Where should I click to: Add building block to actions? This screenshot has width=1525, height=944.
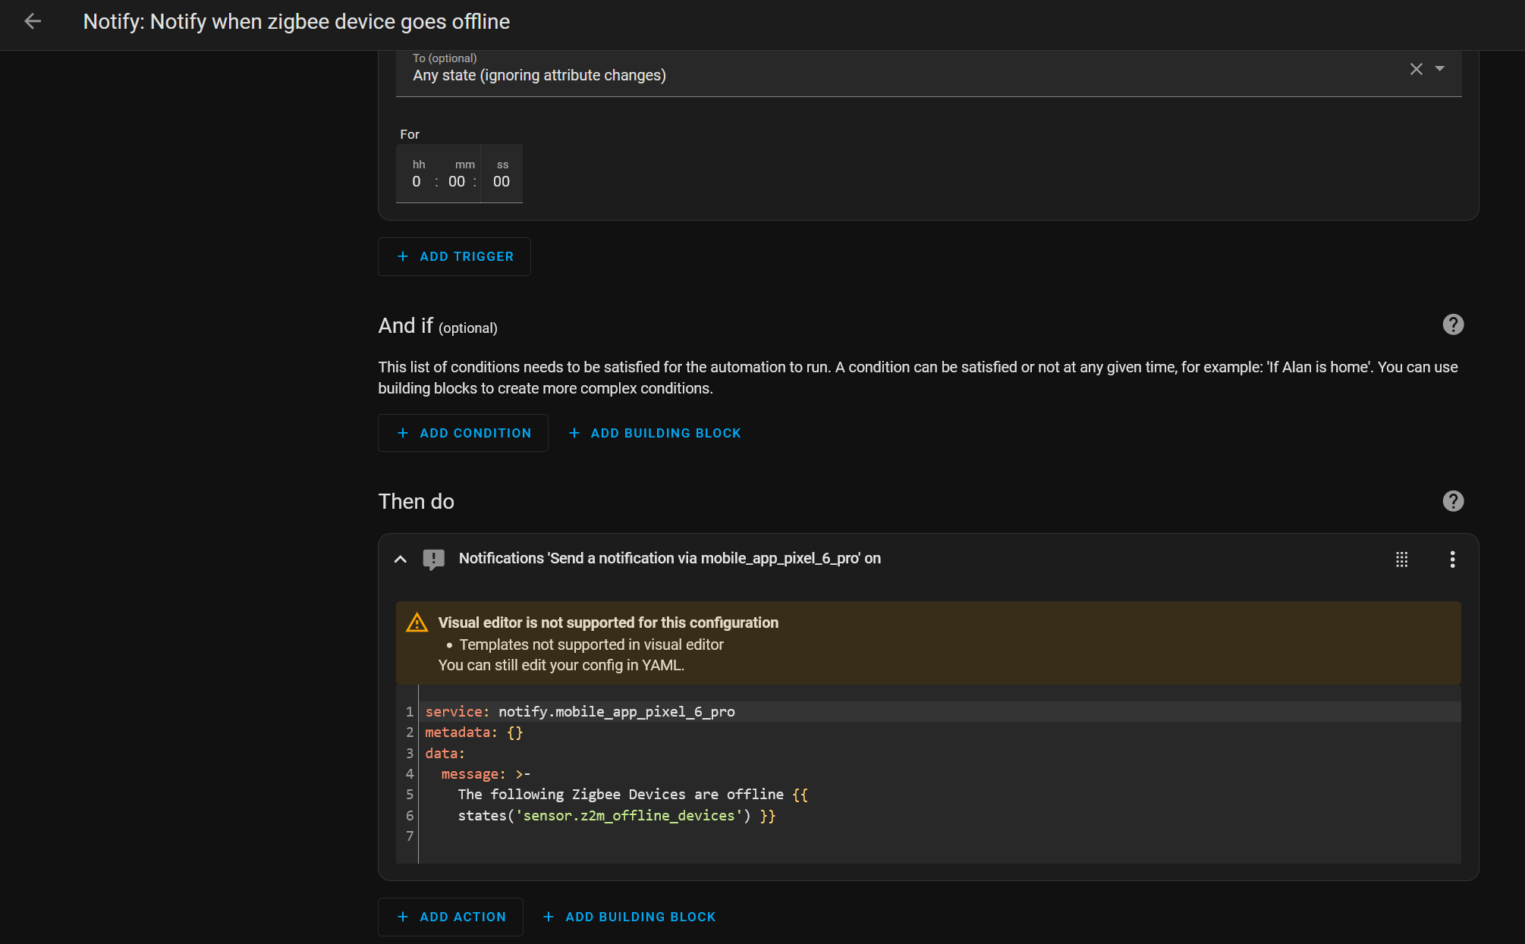click(x=630, y=917)
